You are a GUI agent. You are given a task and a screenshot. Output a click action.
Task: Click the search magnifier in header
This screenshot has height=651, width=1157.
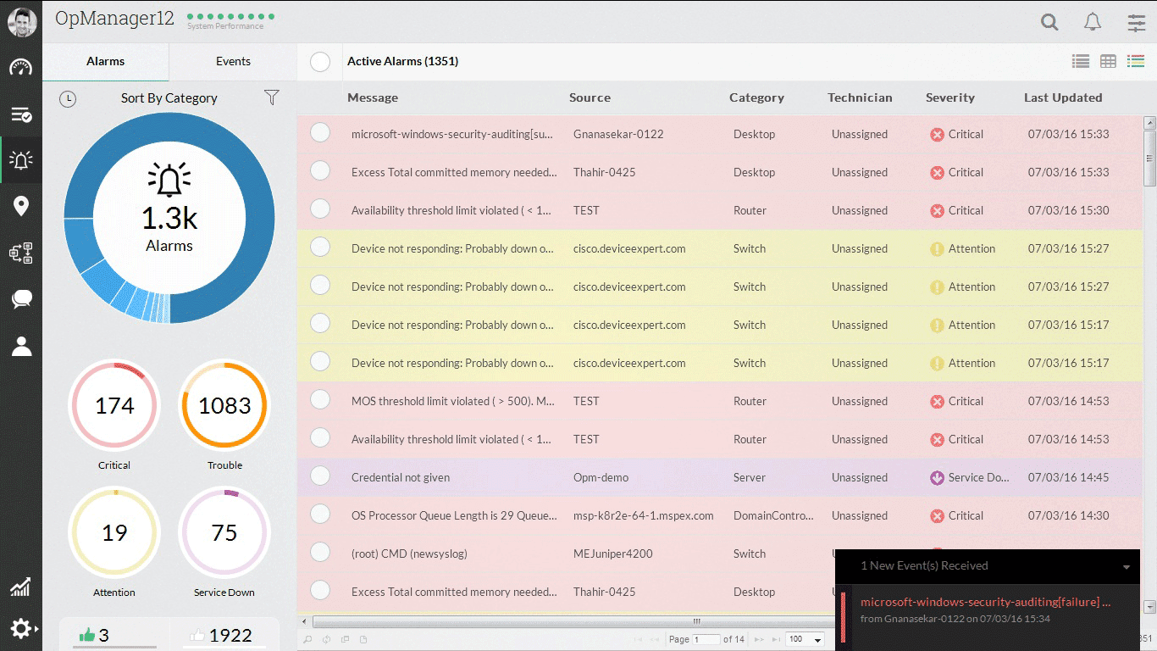pos(1049,22)
